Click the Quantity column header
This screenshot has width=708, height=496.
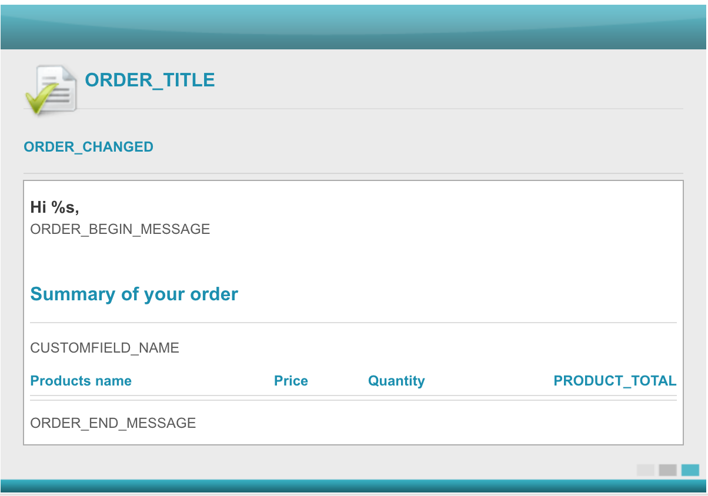tap(396, 381)
